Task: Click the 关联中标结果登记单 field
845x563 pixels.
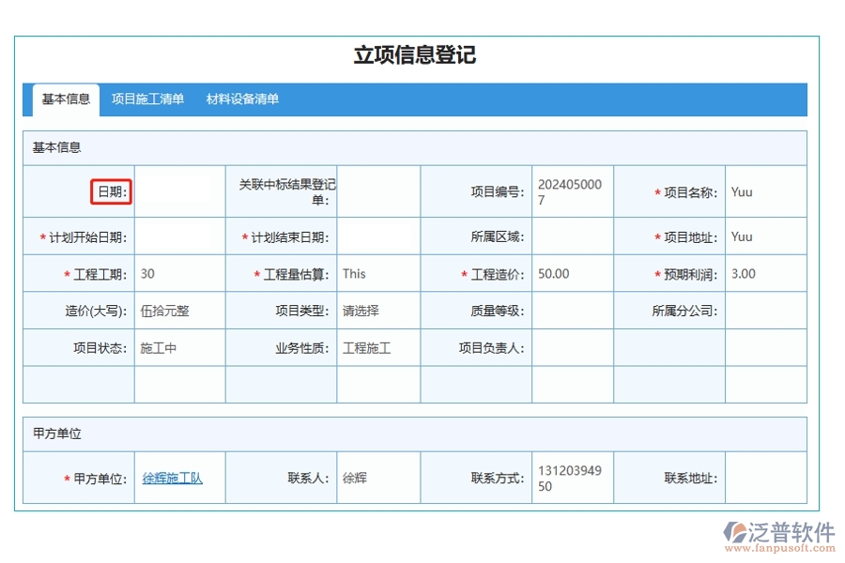Action: 378,191
